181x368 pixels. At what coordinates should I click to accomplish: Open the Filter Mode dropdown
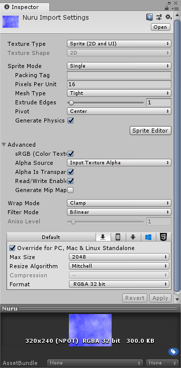tap(119, 212)
